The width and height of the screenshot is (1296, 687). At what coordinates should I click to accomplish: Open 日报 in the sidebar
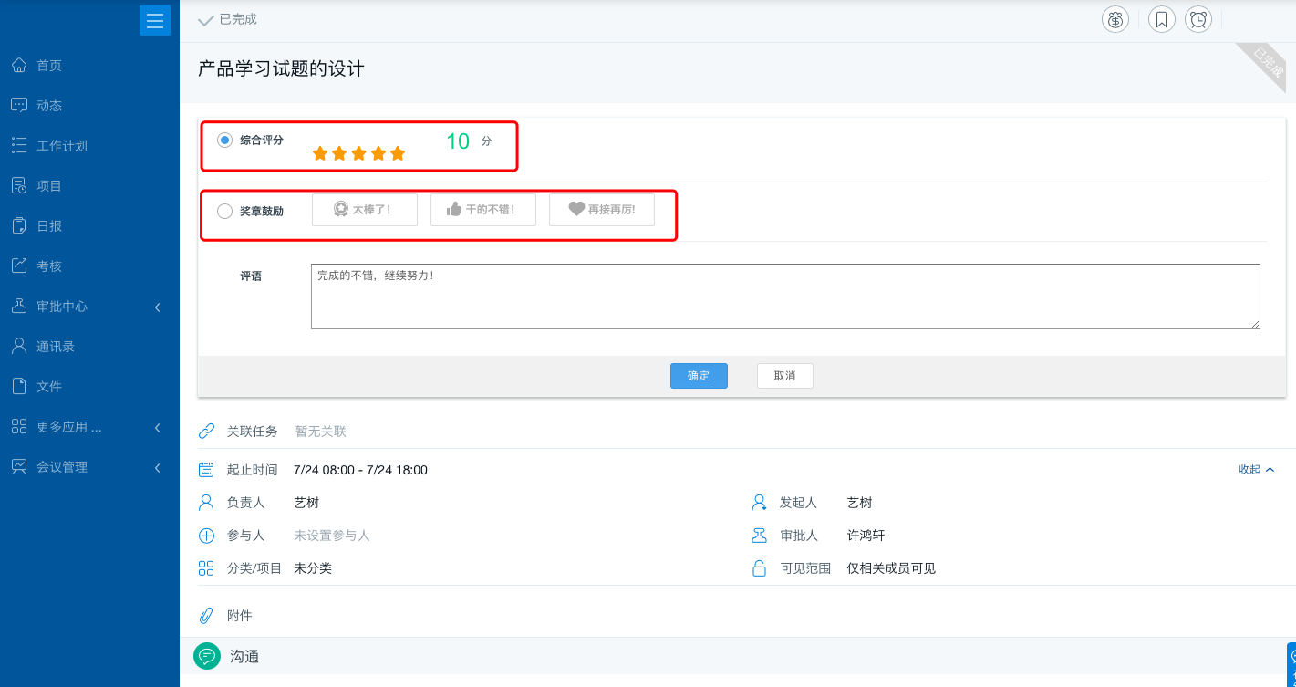click(49, 226)
